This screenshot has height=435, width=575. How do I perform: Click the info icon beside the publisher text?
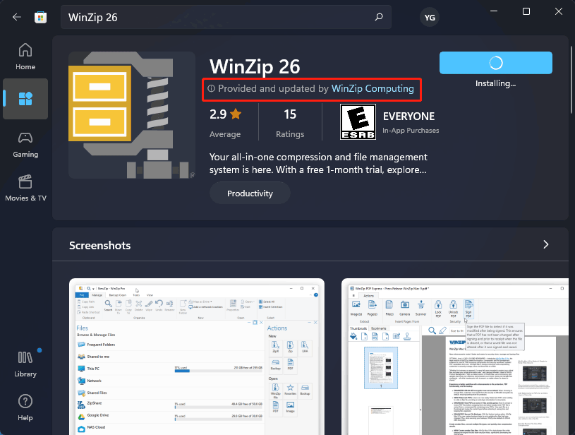tap(210, 88)
